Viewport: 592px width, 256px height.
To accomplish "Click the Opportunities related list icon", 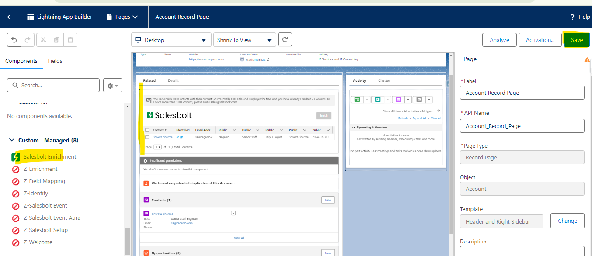I will pyautogui.click(x=146, y=253).
